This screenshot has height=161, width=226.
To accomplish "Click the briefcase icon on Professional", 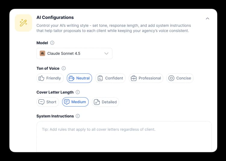I will [134, 78].
